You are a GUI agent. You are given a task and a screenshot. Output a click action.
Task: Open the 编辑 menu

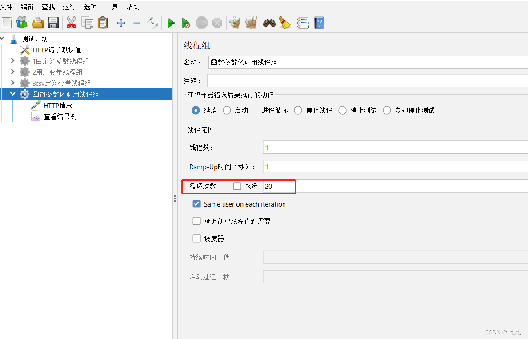(27, 7)
